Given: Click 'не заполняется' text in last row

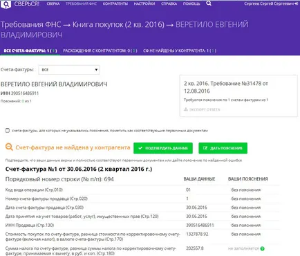Looking at the screenshot, I should tap(243, 248).
